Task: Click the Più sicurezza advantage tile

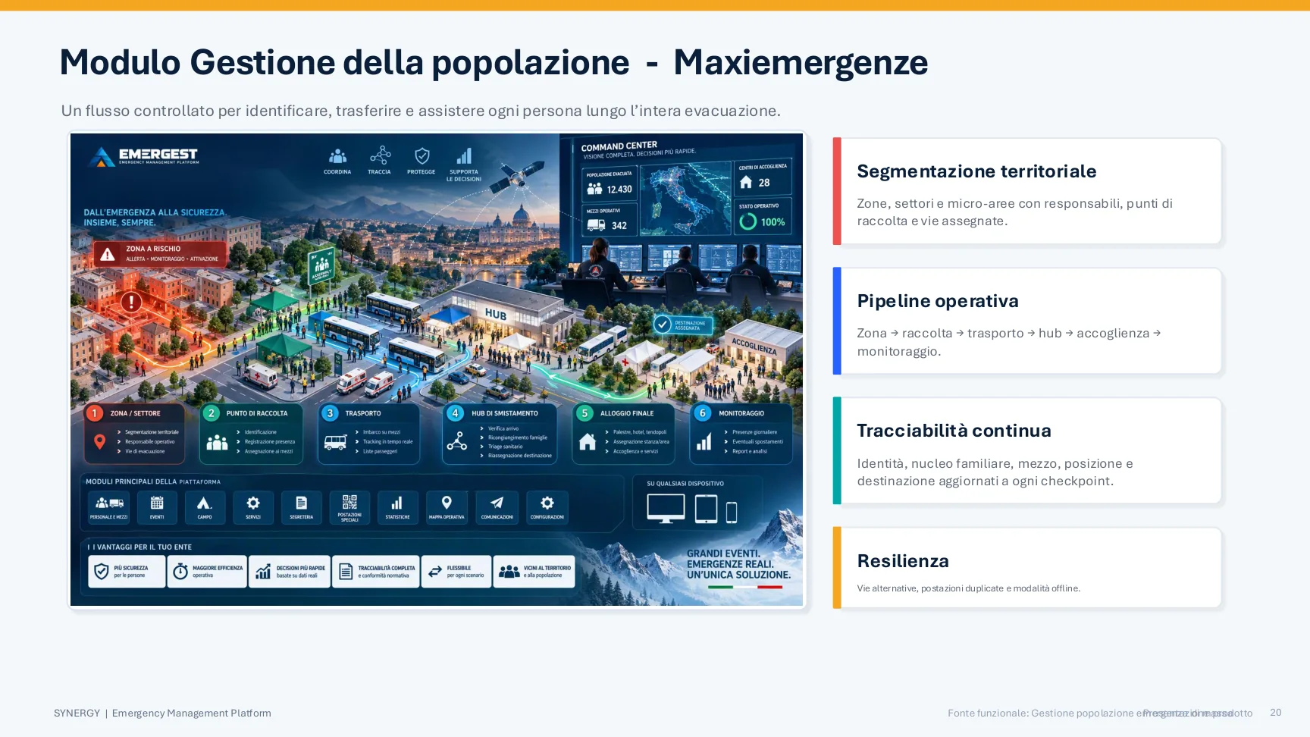Action: coord(127,572)
